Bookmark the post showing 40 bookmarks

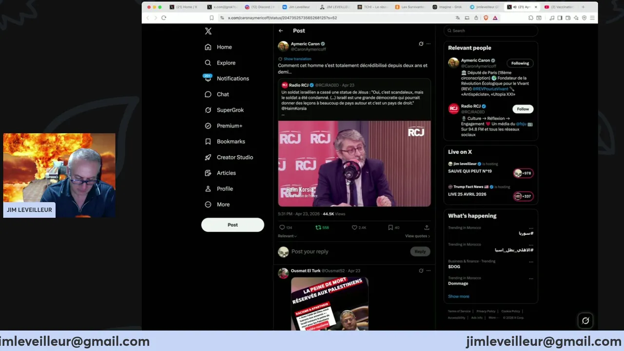pyautogui.click(x=393, y=228)
